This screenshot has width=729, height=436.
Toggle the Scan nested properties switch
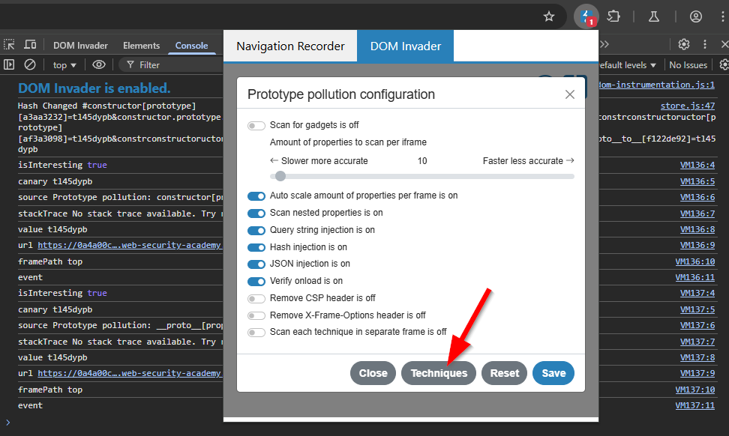[256, 213]
